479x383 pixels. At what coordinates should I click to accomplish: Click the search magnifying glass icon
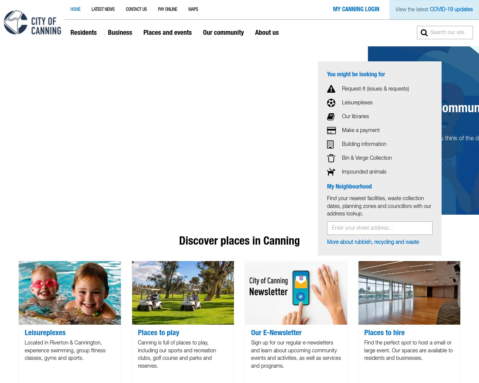[424, 33]
